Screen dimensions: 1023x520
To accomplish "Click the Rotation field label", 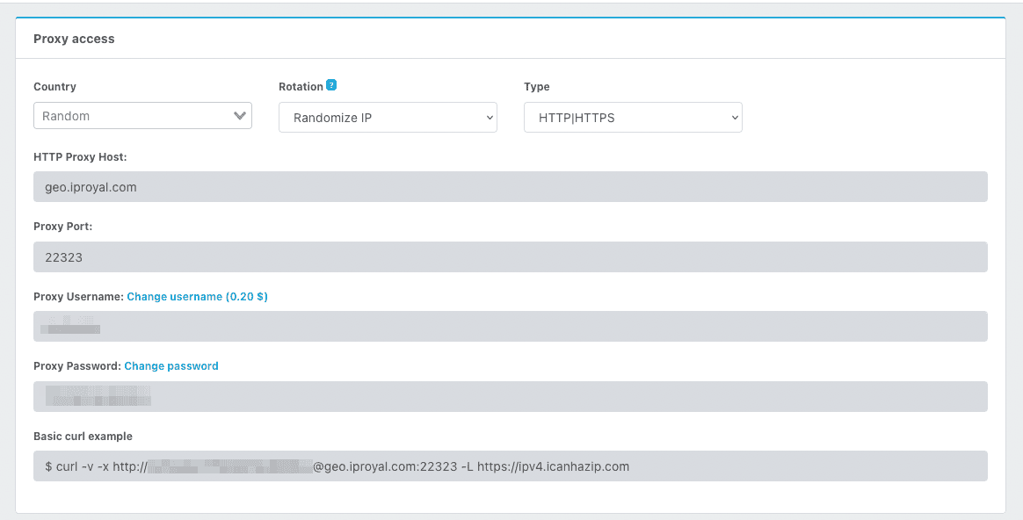I will tap(299, 86).
